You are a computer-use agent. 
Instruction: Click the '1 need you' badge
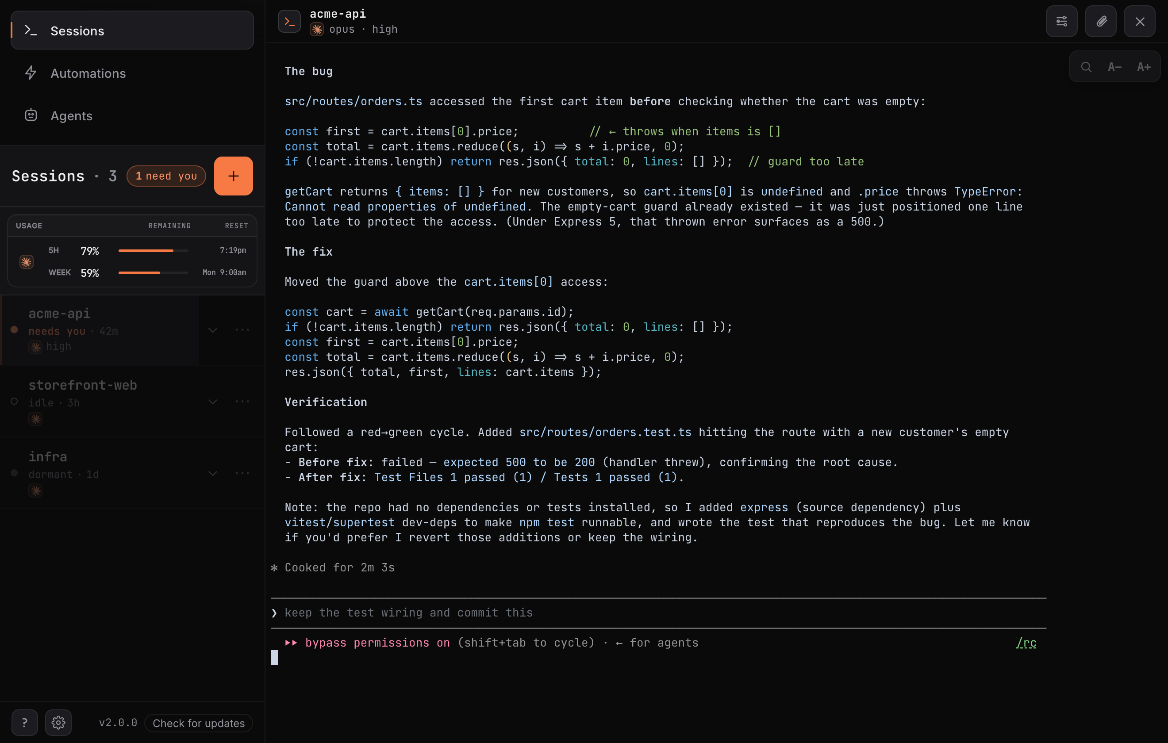pyautogui.click(x=166, y=176)
